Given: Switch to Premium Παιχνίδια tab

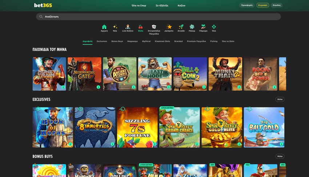Looking at the screenshot, I should tap(196, 41).
